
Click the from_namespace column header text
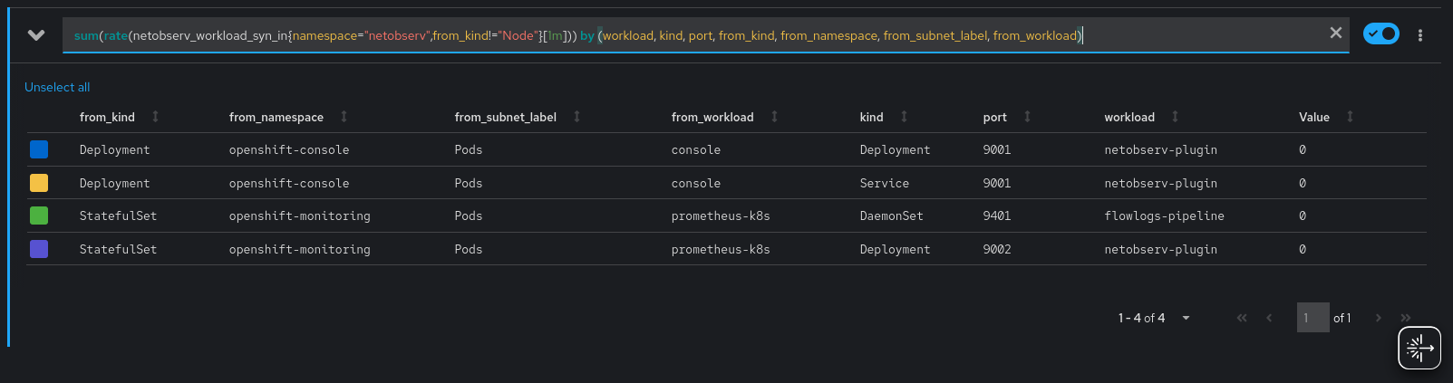pyautogui.click(x=276, y=117)
